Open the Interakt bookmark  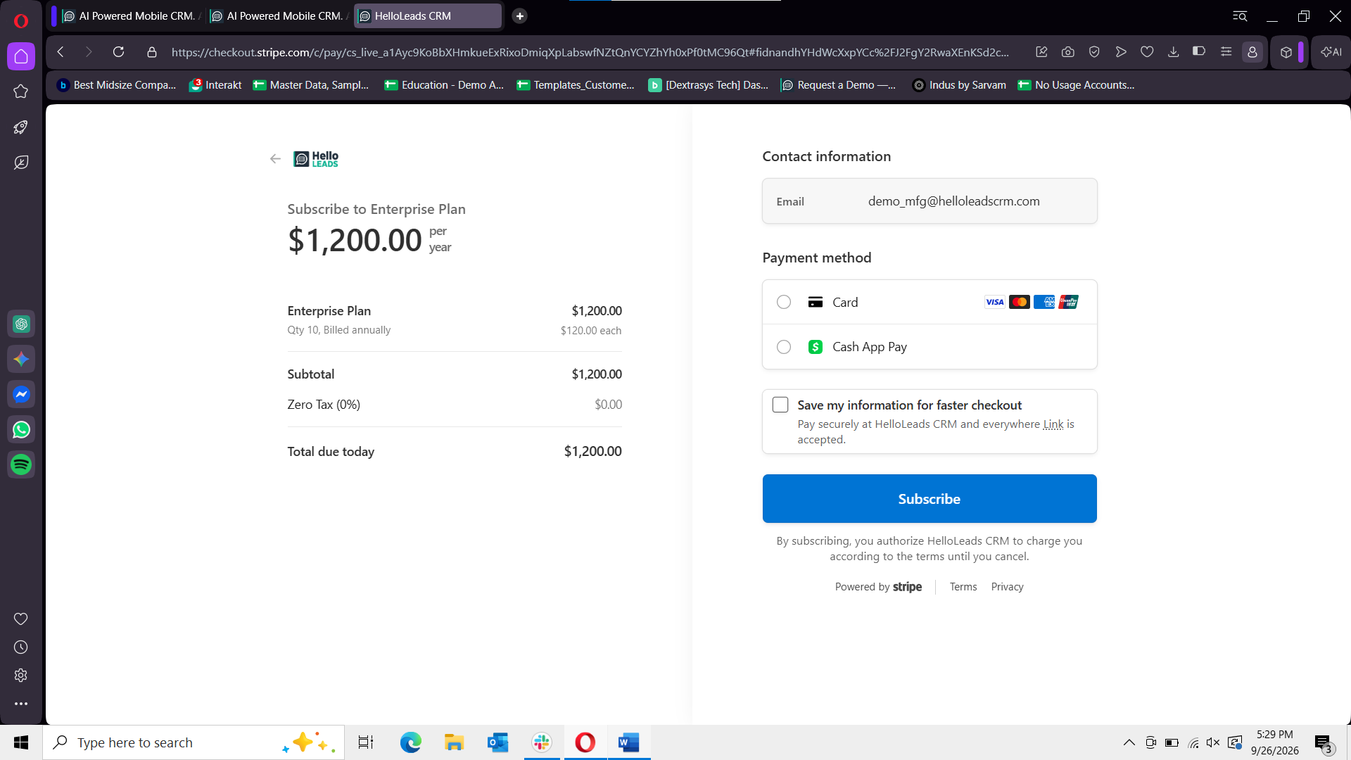point(215,85)
